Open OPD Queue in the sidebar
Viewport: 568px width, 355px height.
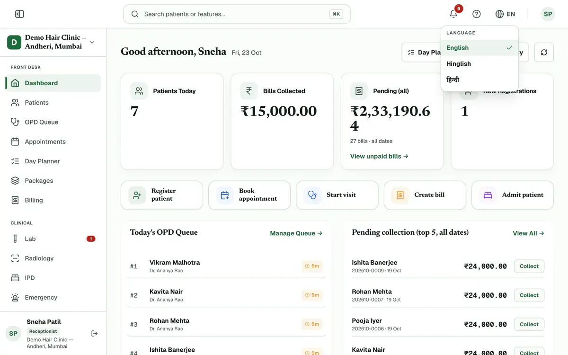tap(53, 122)
